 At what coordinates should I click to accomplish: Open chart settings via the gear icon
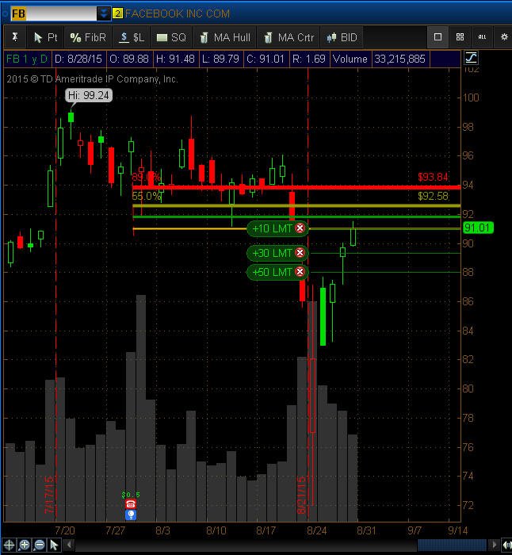coord(504,36)
